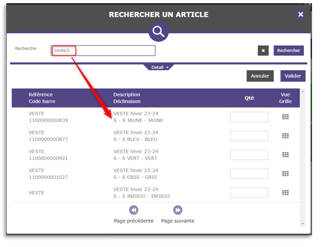Viewport: 331px width, 247px height.
Task: Confirm selection with the Valider button
Action: click(292, 76)
